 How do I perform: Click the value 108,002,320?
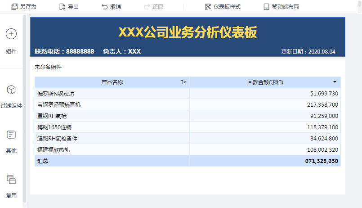322,150
